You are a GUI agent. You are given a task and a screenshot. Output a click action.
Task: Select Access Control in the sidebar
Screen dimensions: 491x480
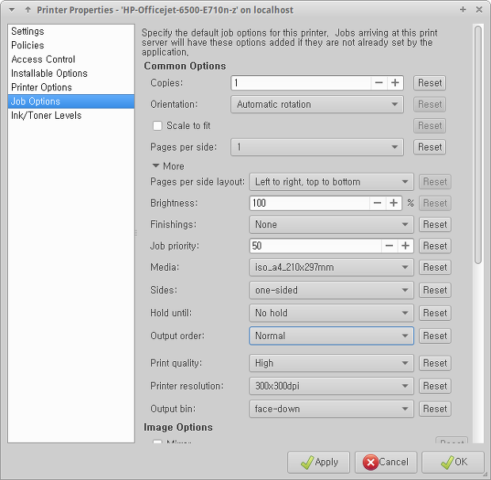tap(70, 59)
